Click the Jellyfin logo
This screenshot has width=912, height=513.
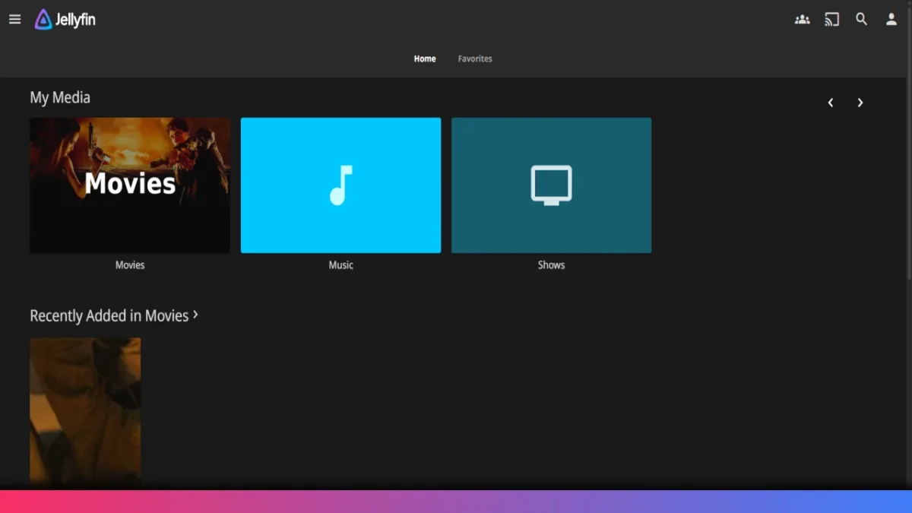(x=65, y=20)
